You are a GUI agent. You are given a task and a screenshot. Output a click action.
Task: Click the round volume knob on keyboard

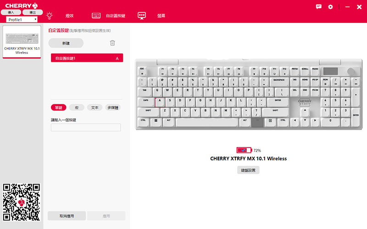pos(352,71)
